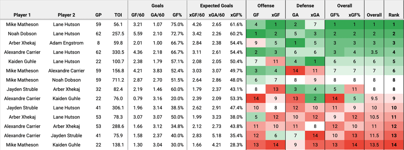The height and width of the screenshot is (150, 404).
Task: Select the xGF/60 column header
Action: (x=198, y=15)
